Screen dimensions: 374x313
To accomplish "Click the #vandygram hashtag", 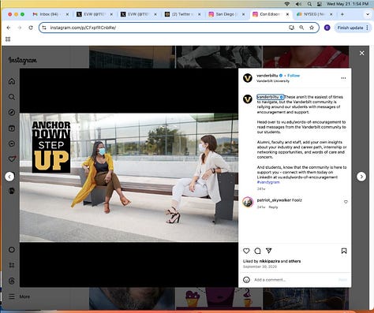I will pyautogui.click(x=268, y=182).
